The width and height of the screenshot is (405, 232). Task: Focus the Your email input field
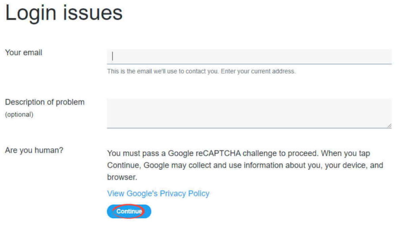249,57
